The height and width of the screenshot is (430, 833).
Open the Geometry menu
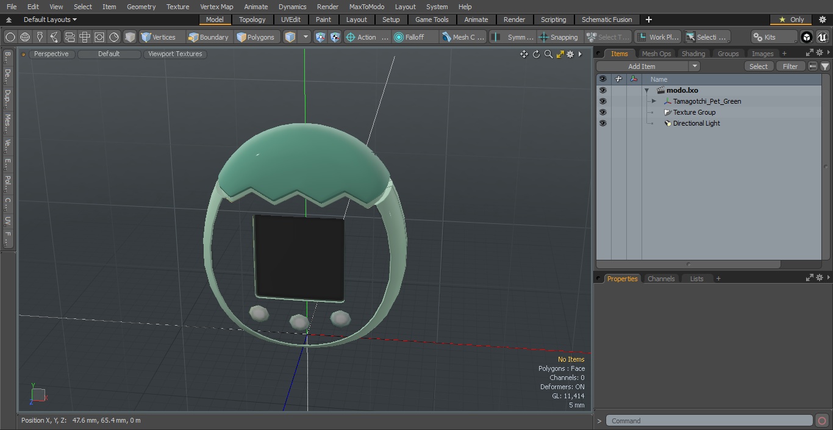point(141,7)
